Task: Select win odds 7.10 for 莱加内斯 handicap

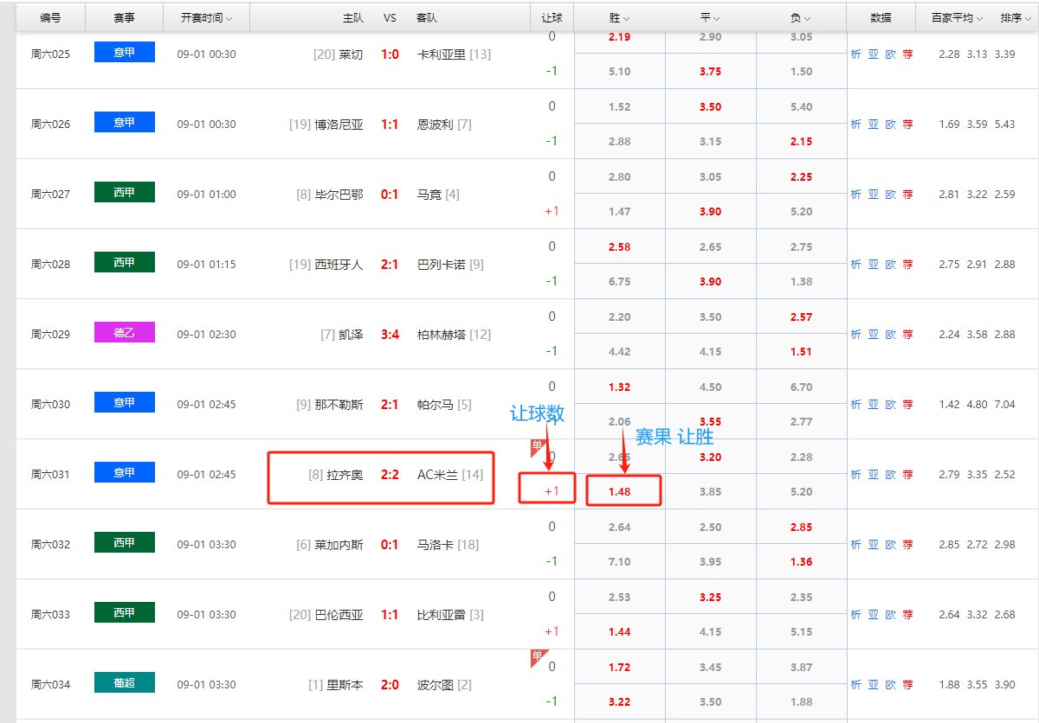Action: tap(619, 561)
